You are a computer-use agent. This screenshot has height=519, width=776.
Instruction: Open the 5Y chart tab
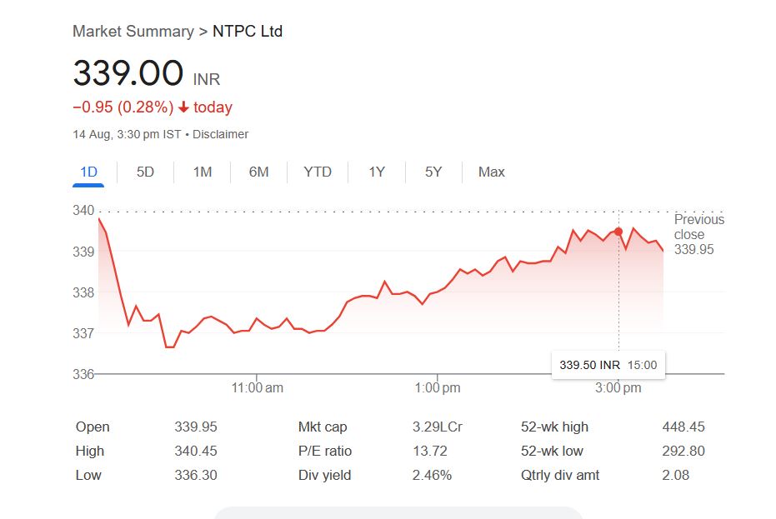click(x=433, y=172)
